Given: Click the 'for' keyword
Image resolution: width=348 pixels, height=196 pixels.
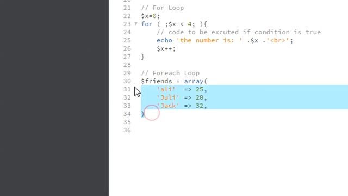Looking at the screenshot, I should pyautogui.click(x=147, y=24).
